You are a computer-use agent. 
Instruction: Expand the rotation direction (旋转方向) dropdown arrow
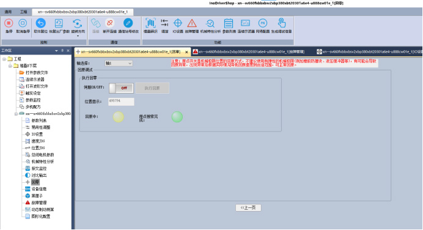(78, 36)
